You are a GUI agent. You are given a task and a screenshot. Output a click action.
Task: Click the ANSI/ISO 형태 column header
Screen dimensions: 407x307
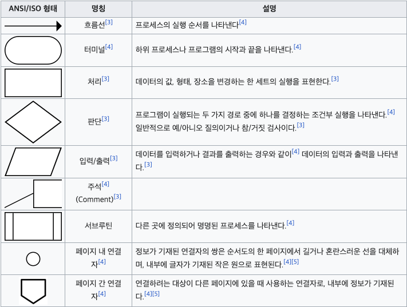[33, 9]
